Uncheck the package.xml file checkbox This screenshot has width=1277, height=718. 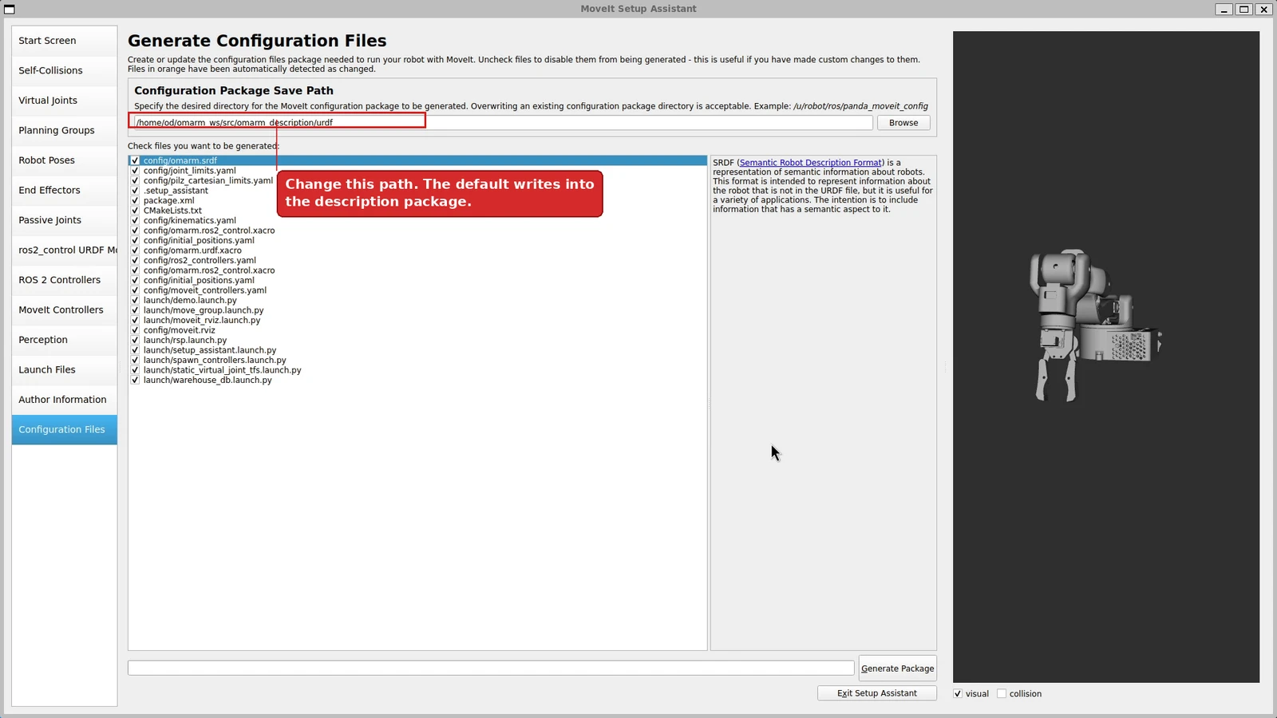pyautogui.click(x=135, y=200)
